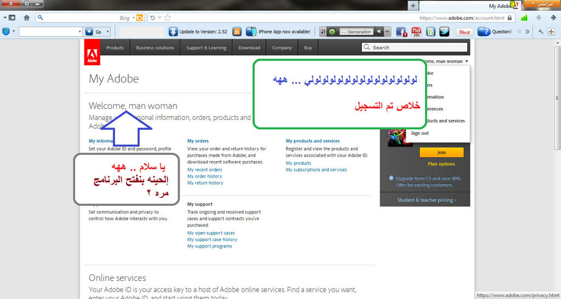Play the Danceradio stream
This screenshot has width=561, height=299.
pyautogui.click(x=332, y=31)
